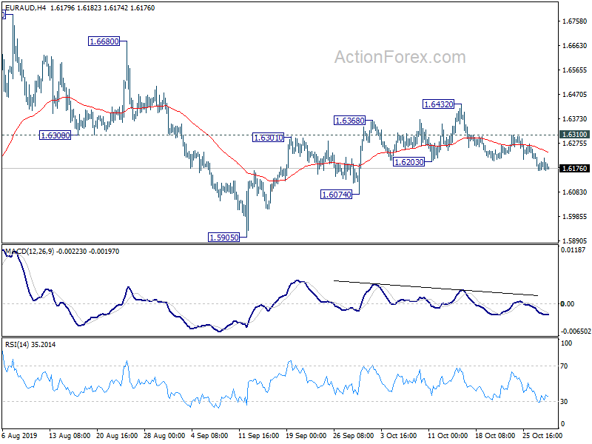Screen dimensions: 592x444
Task: Click the 25 Oct 16:00 date label
Action: tap(542, 435)
